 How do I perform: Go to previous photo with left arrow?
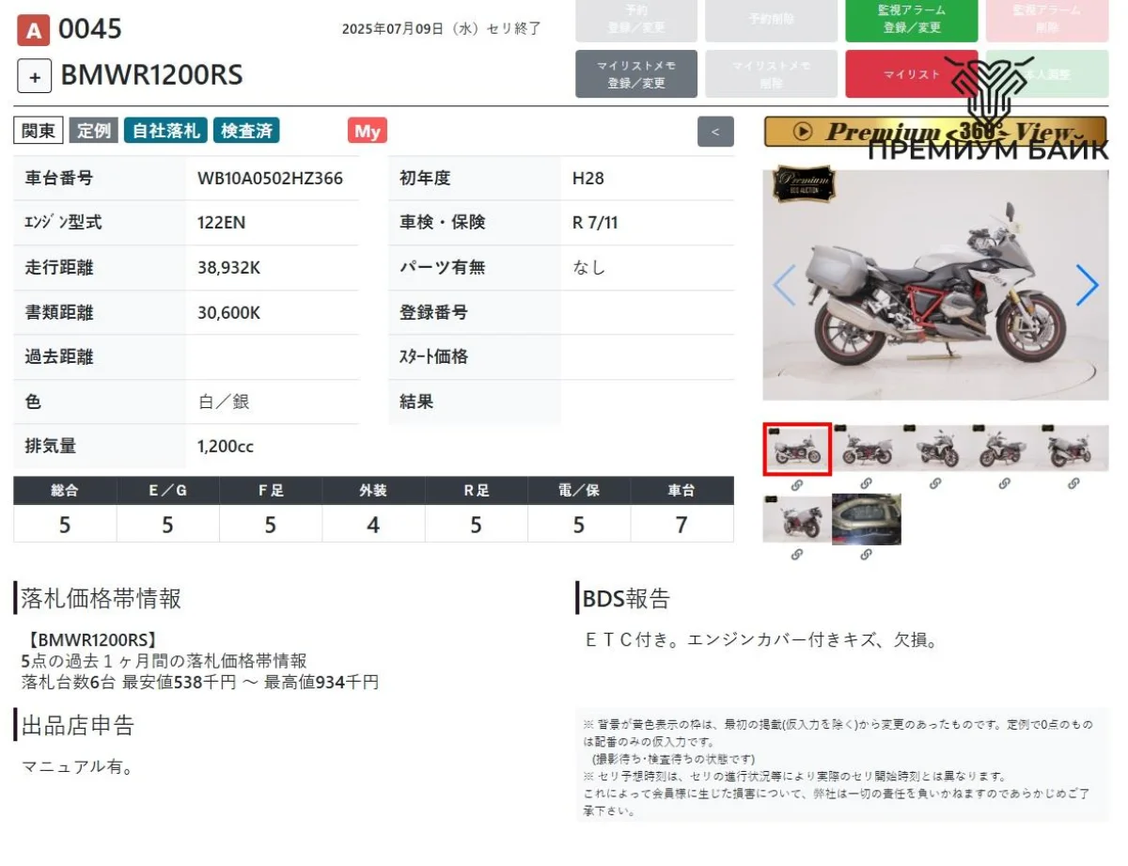click(x=784, y=285)
